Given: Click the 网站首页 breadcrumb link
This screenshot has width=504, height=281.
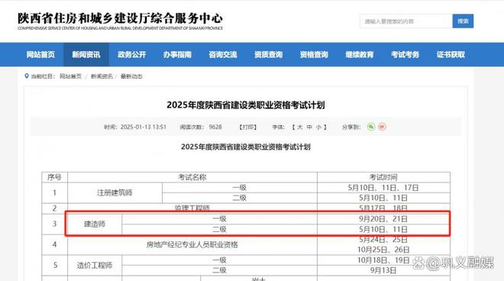Looking at the screenshot, I should tap(71, 76).
